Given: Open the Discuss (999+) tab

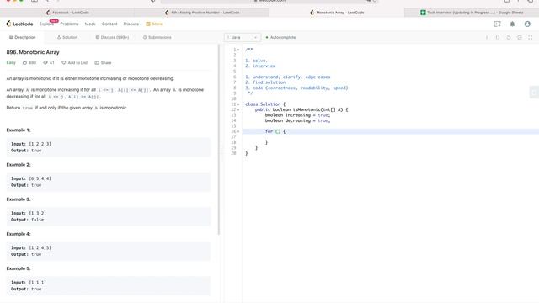Looking at the screenshot, I should [x=112, y=37].
